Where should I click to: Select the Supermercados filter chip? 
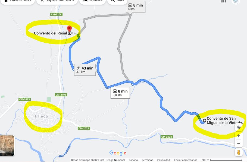(57, 1)
